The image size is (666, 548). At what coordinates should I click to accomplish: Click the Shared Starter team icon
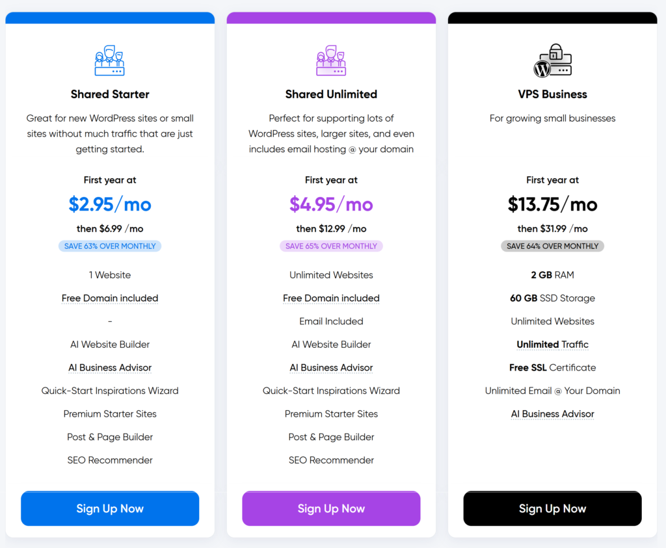pyautogui.click(x=109, y=60)
